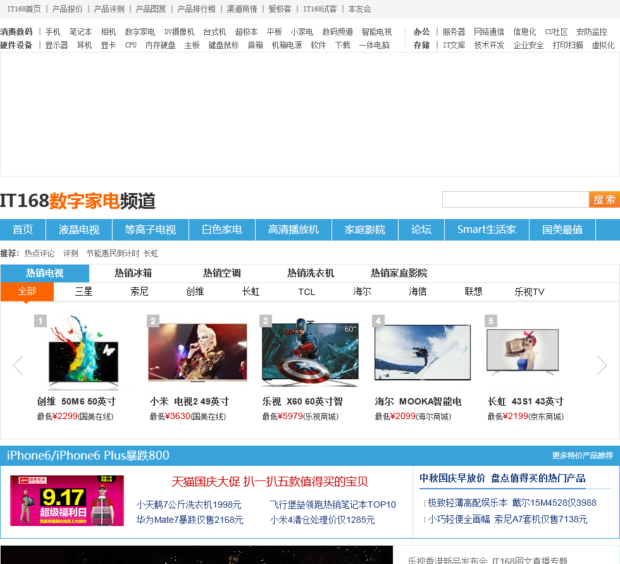Open 索尼A7套机仅售7138元 link
Screen dimensions: 620x564
pos(507,519)
